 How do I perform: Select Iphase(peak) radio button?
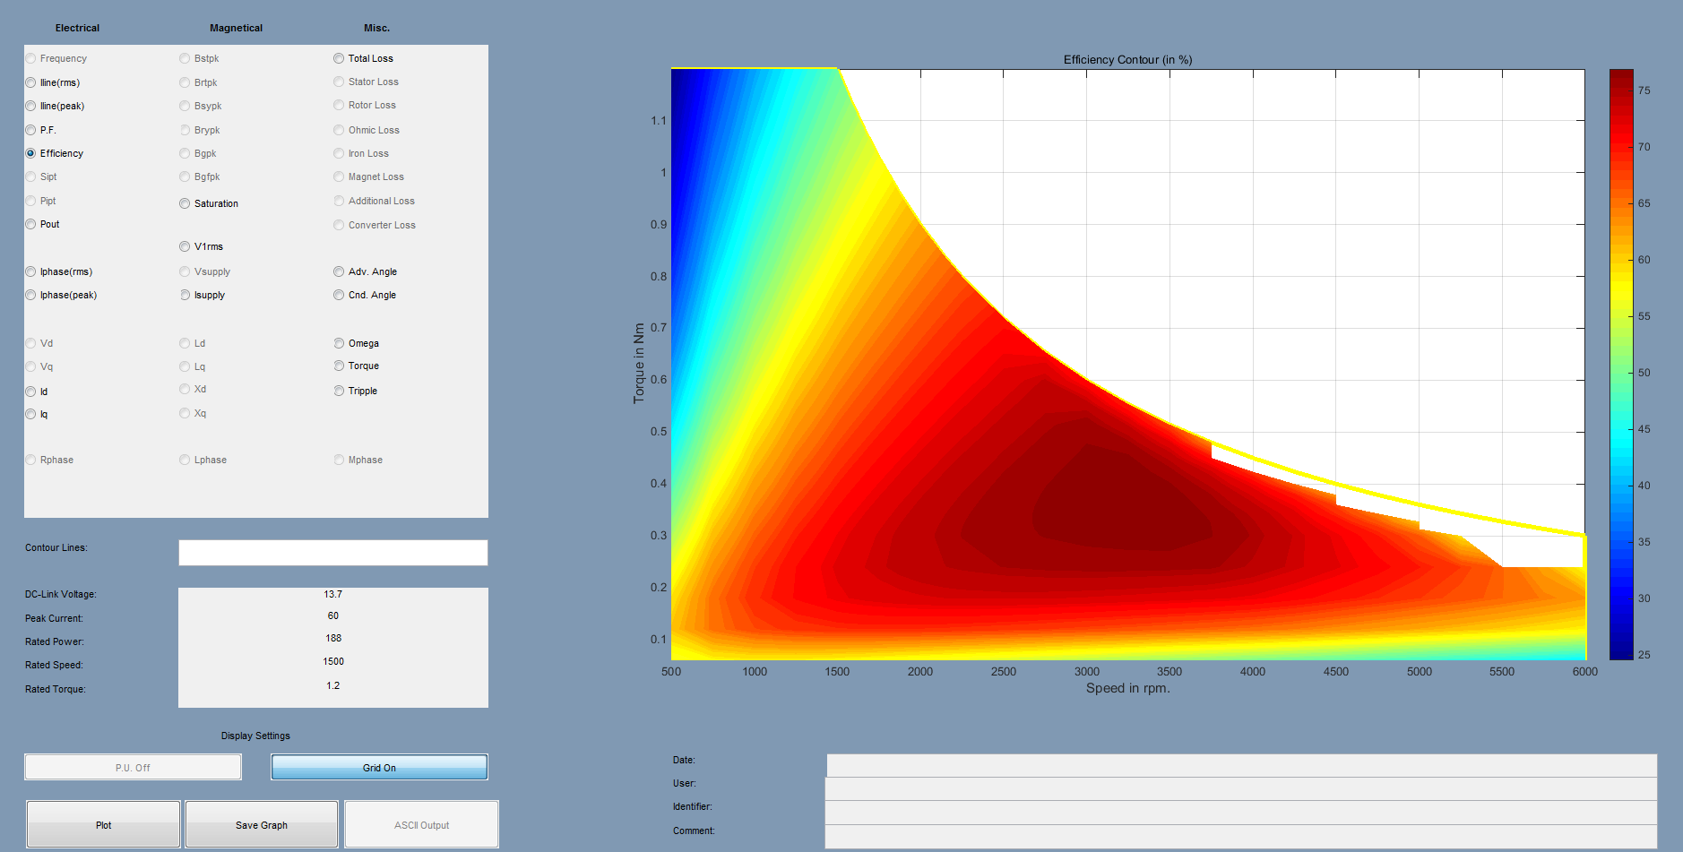(x=31, y=295)
